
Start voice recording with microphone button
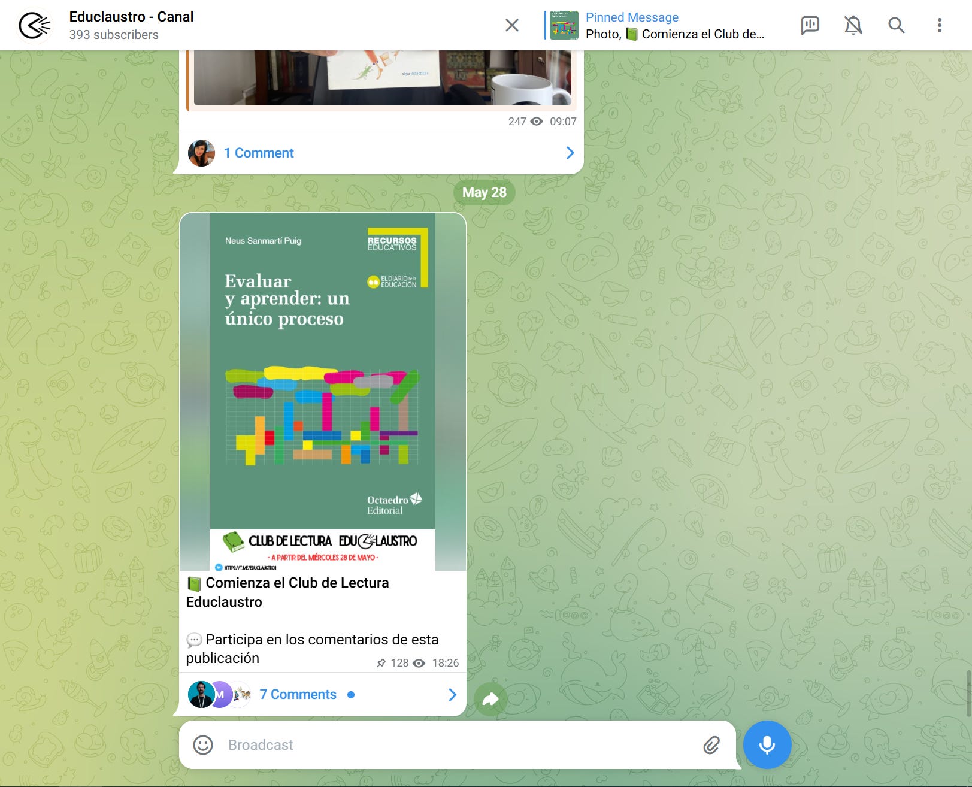767,744
